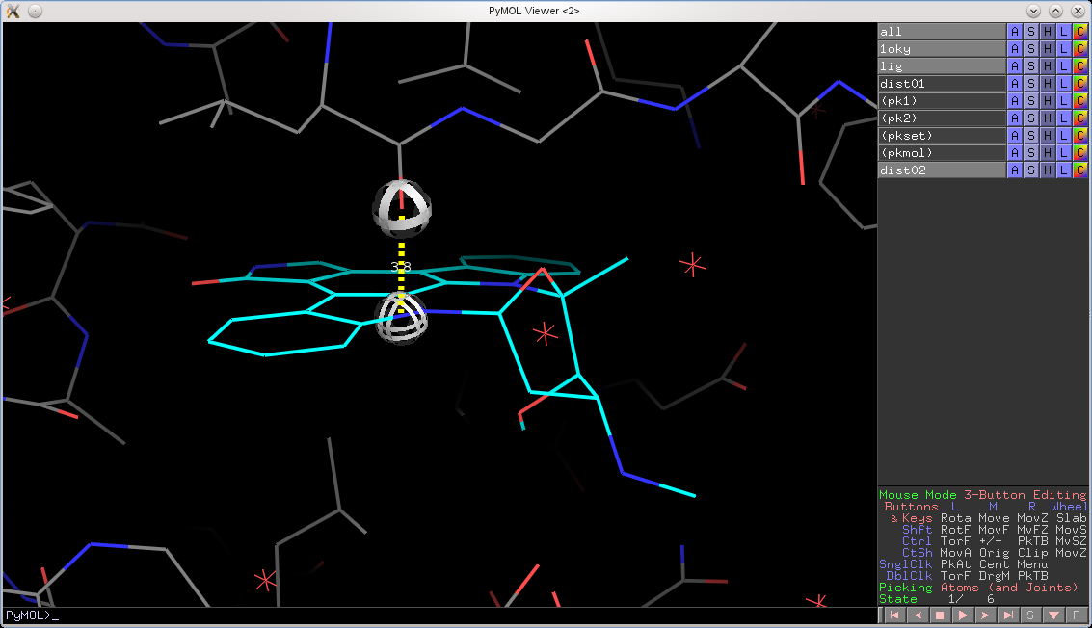Open the Label menu for dist02

point(1063,170)
